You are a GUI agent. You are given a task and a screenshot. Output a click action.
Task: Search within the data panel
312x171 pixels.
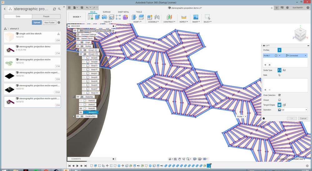coord(59,9)
